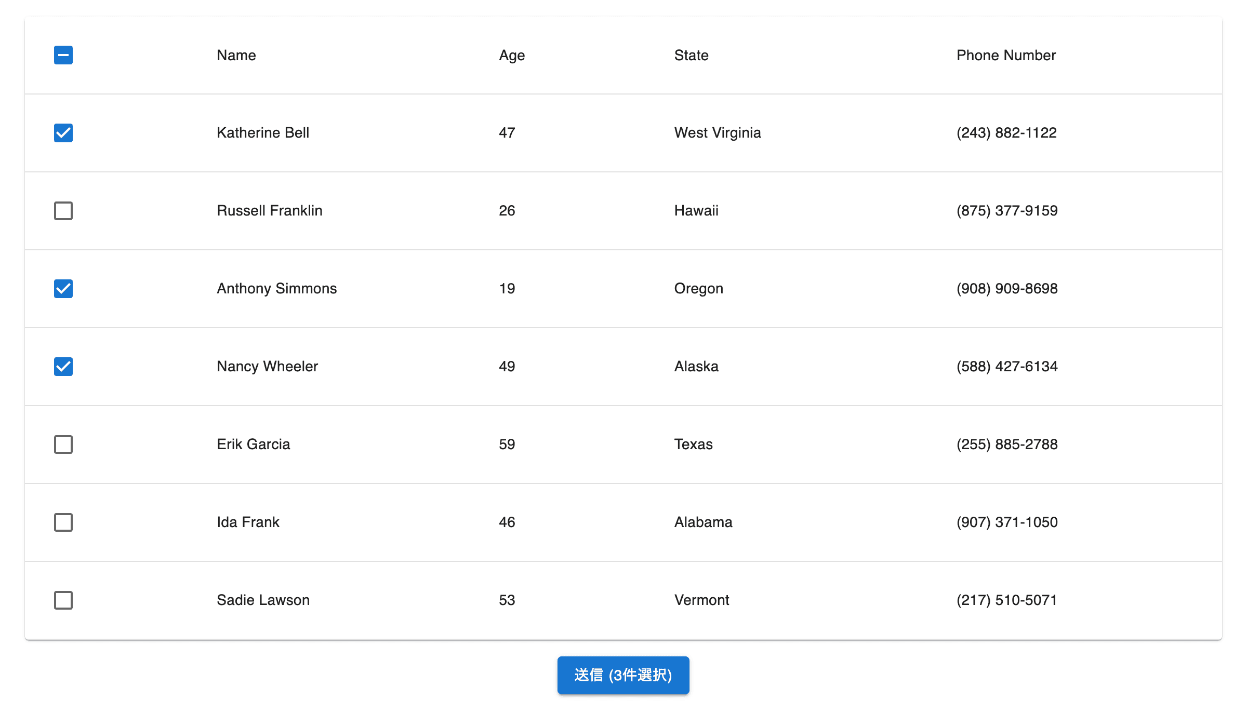Click the Texas cell in Erik Garcia's row
The image size is (1247, 727).
pos(693,445)
